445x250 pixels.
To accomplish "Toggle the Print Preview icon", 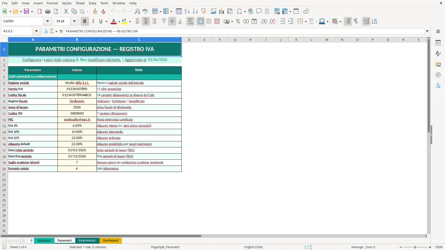I will click(56, 11).
